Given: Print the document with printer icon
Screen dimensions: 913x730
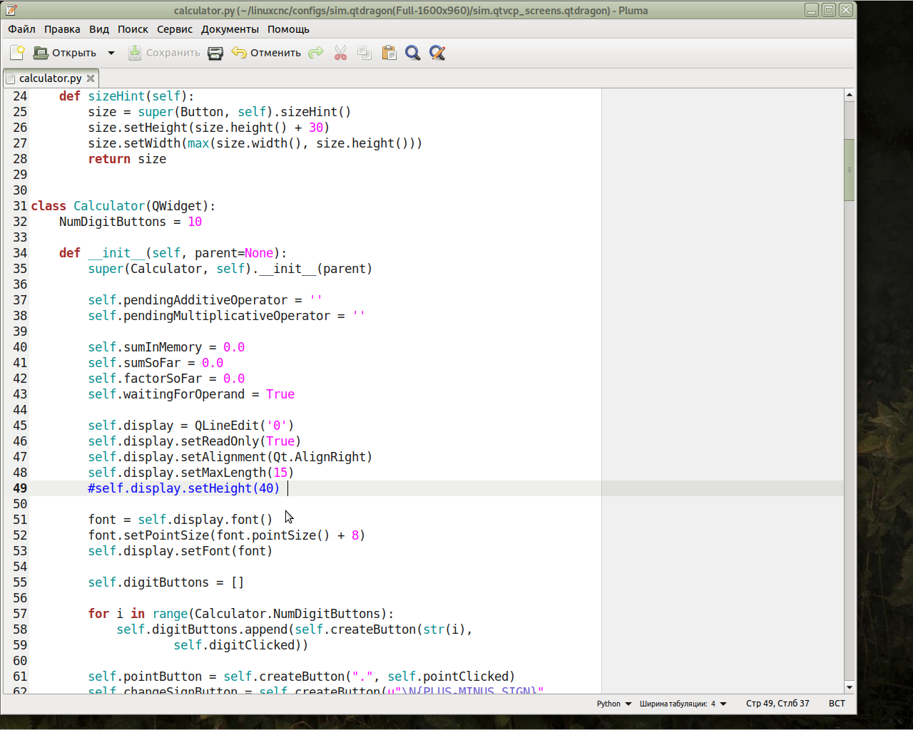Looking at the screenshot, I should (x=215, y=53).
